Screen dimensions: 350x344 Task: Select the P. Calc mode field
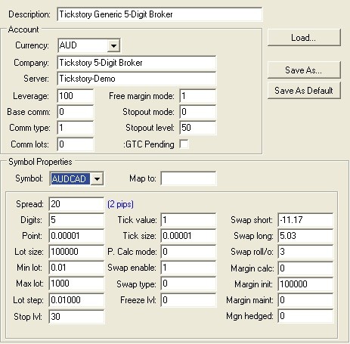tap(188, 252)
